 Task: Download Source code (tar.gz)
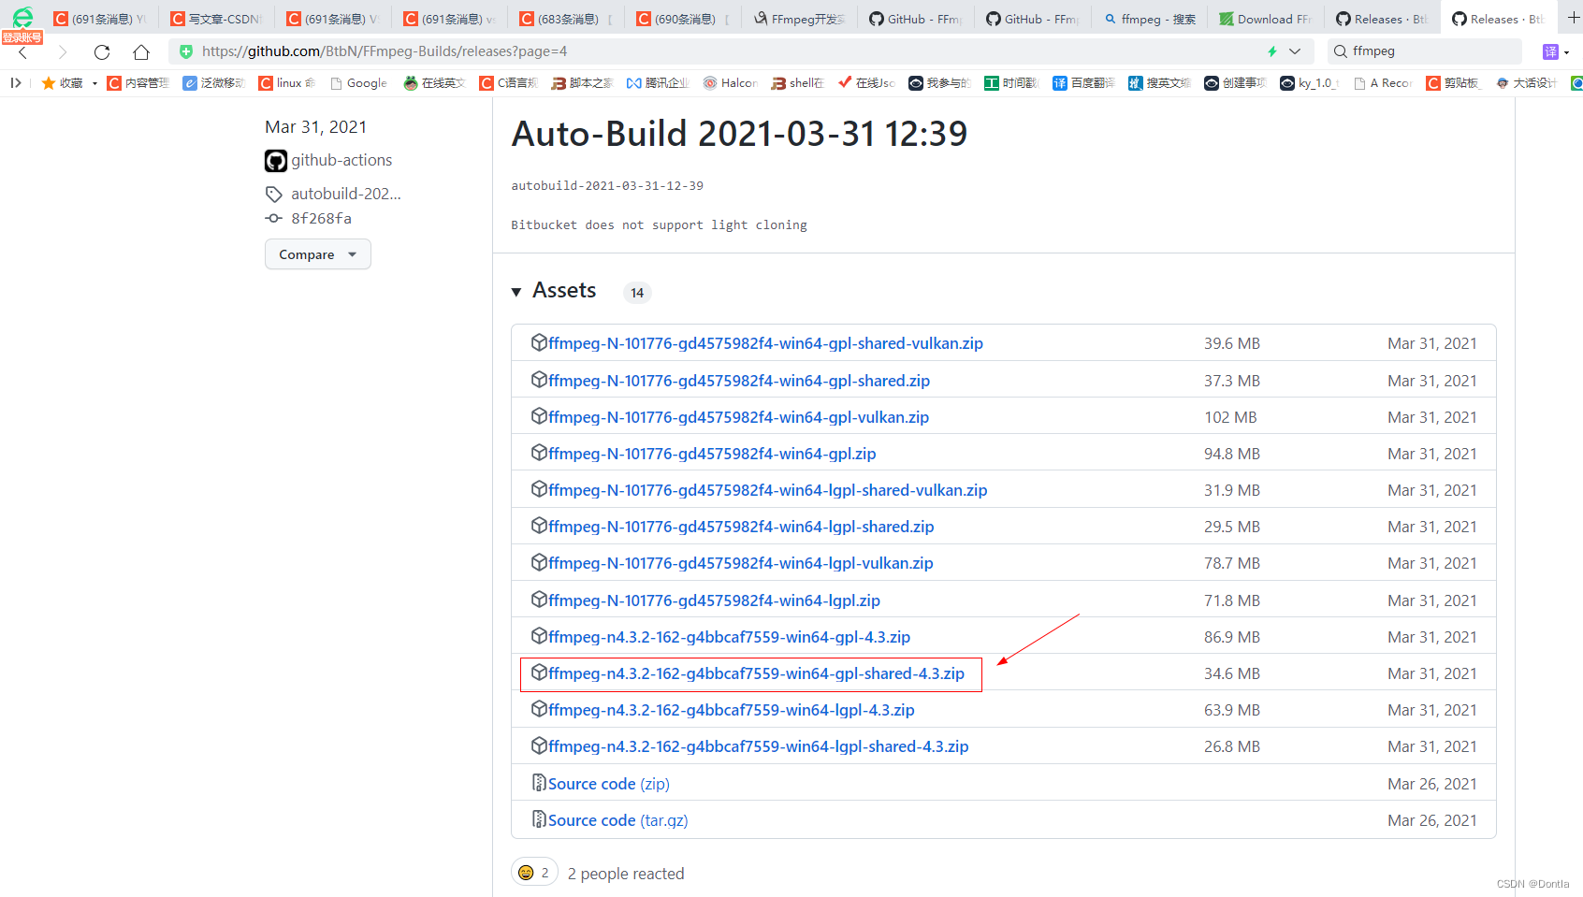tap(617, 820)
